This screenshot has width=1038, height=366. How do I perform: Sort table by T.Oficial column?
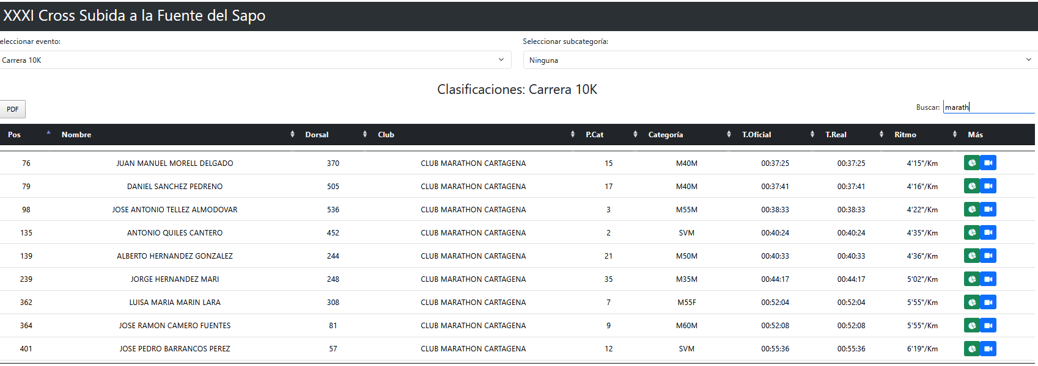pyautogui.click(x=776, y=135)
